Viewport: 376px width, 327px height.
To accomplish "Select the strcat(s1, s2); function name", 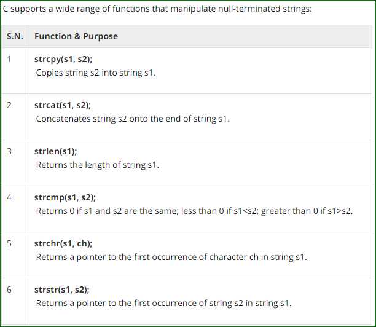I will coord(64,105).
